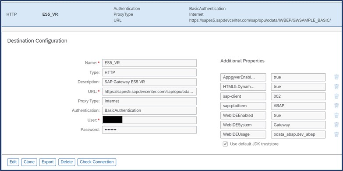Click the Delete button
The image size is (343, 171).
pos(67,162)
